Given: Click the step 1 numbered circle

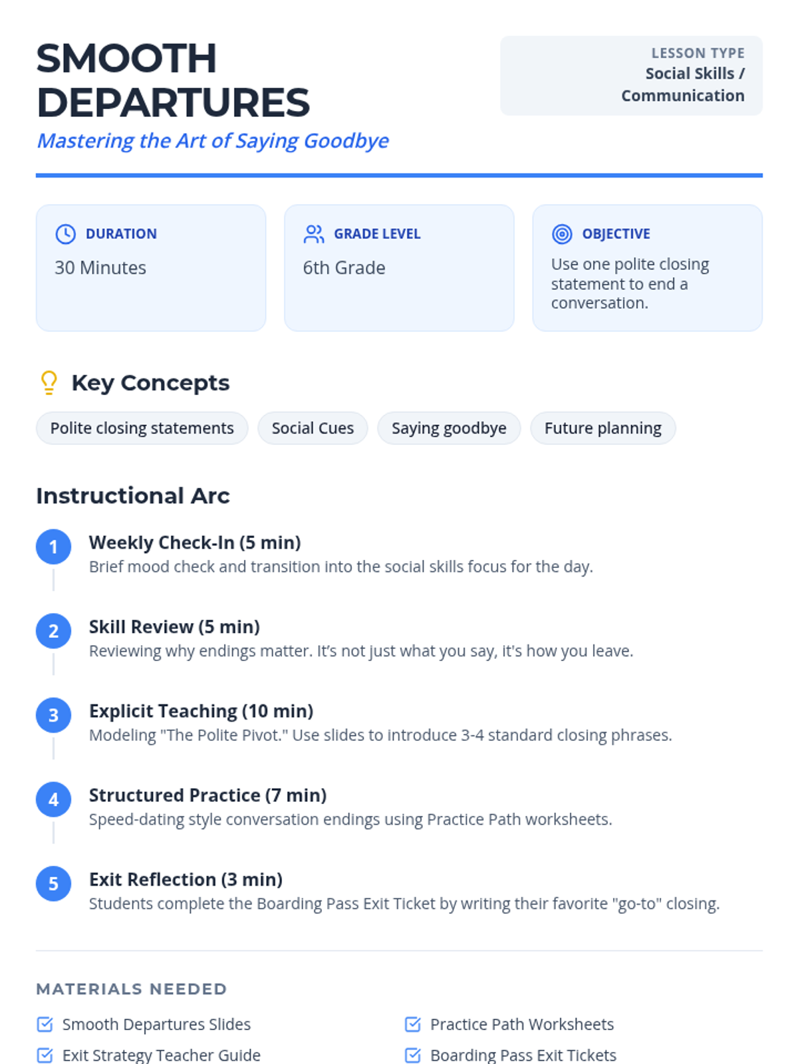Looking at the screenshot, I should point(53,547).
